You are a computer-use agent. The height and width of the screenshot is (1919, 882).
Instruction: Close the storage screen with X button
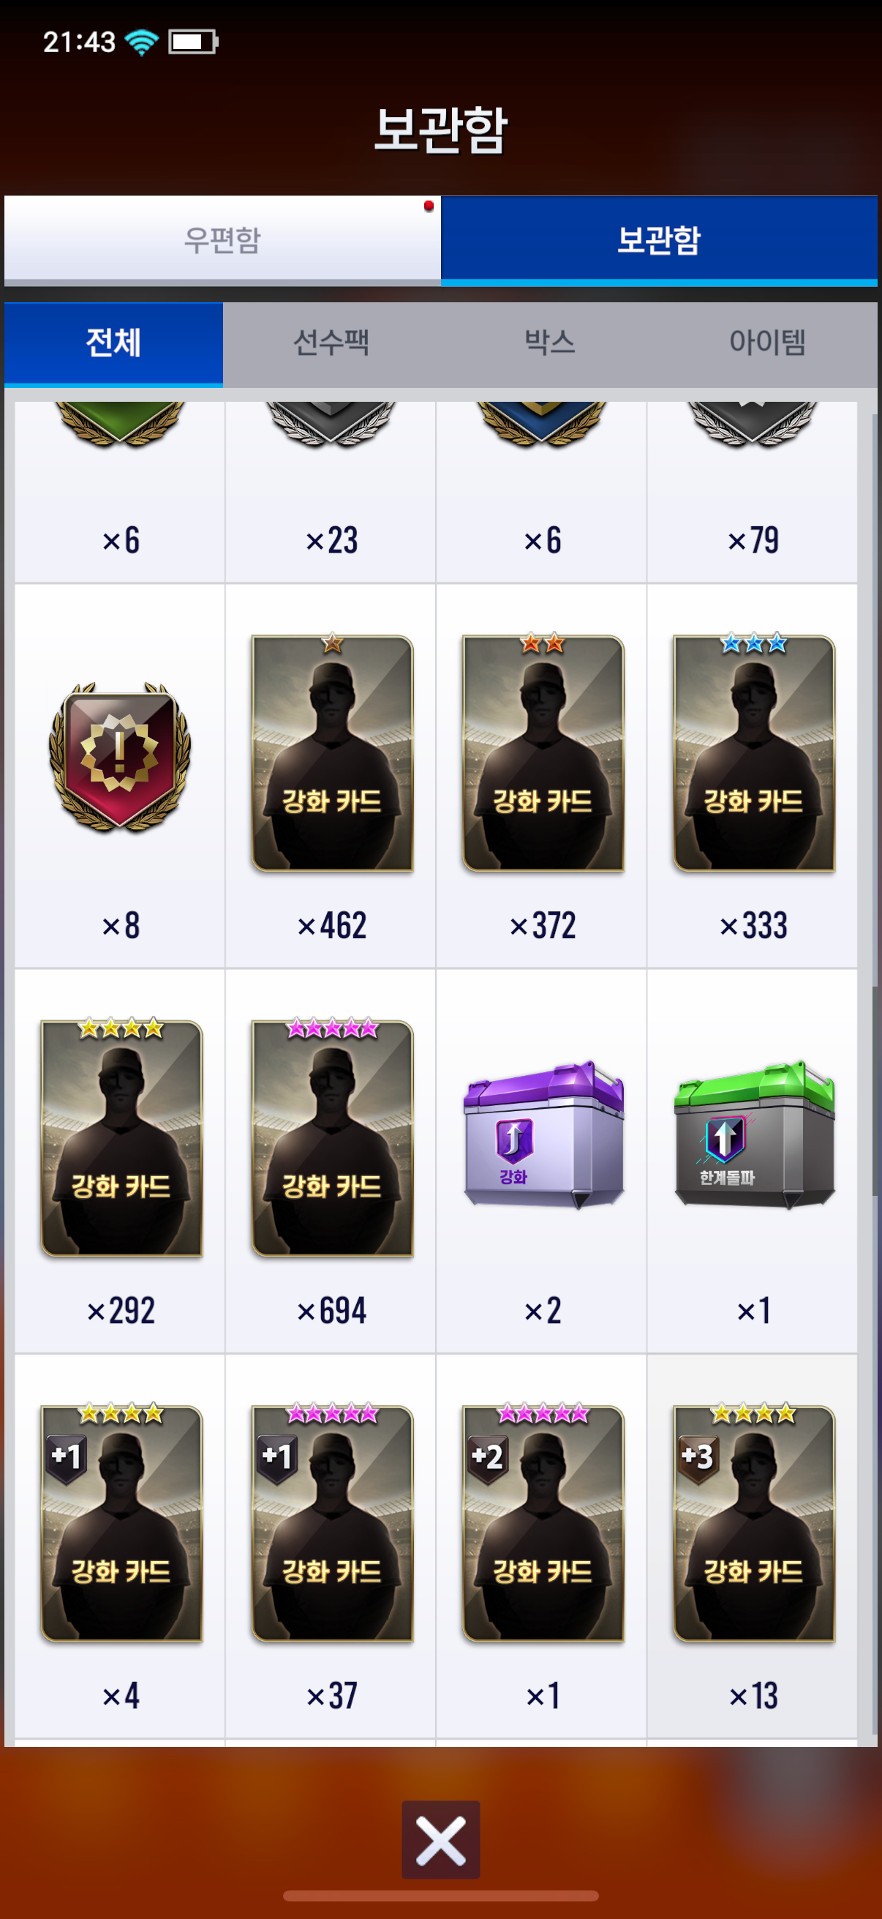point(440,1839)
